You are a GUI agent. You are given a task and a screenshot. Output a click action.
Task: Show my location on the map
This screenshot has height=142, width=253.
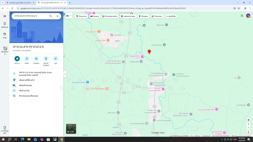point(249,120)
